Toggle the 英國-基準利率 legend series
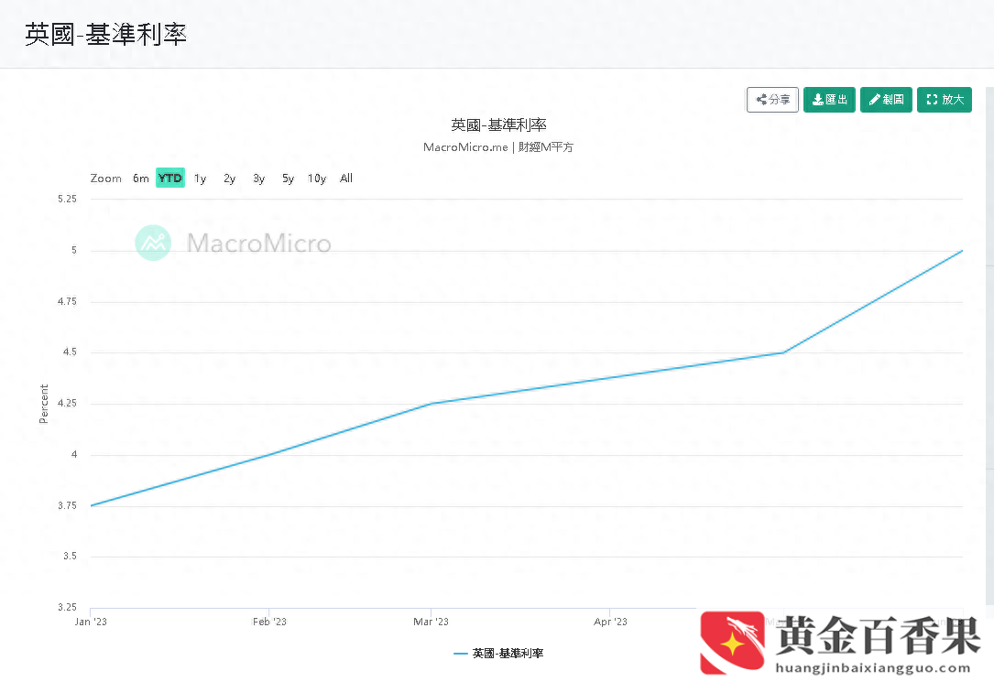Image resolution: width=994 pixels, height=682 pixels. click(499, 653)
